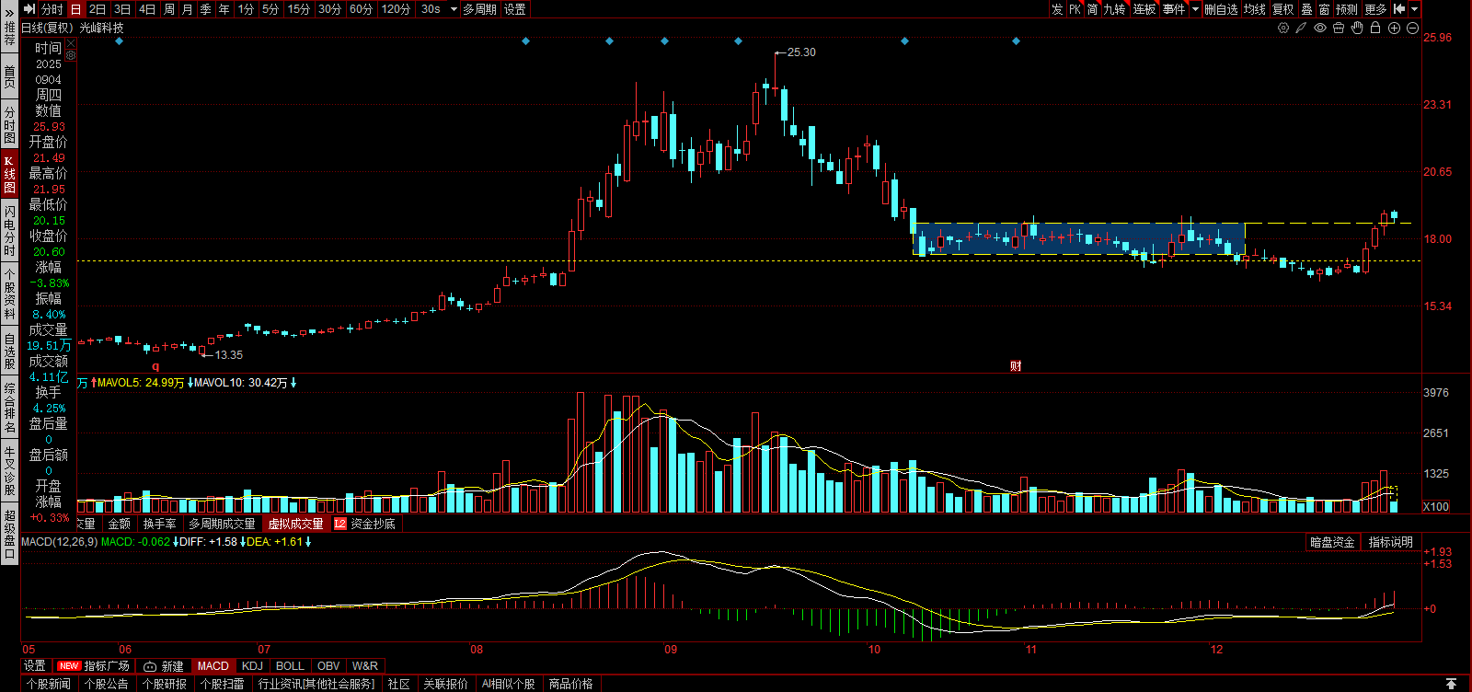Click the 简 simplified view button
The image size is (1472, 692).
pyautogui.click(x=1093, y=9)
